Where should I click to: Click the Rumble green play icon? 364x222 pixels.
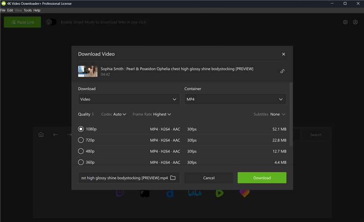pyautogui.click(x=219, y=193)
